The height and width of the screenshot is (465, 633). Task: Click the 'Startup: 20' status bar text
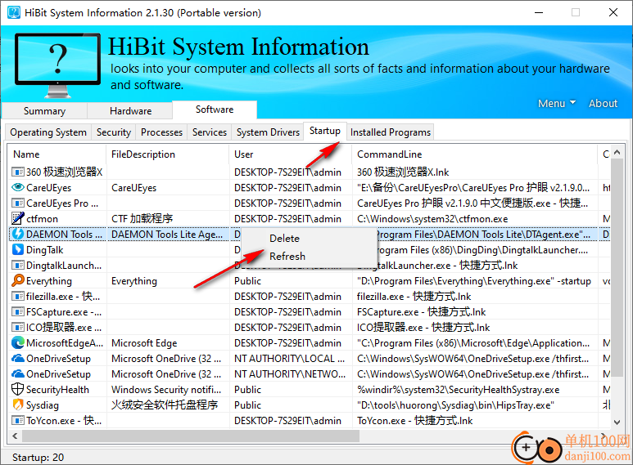point(38,458)
